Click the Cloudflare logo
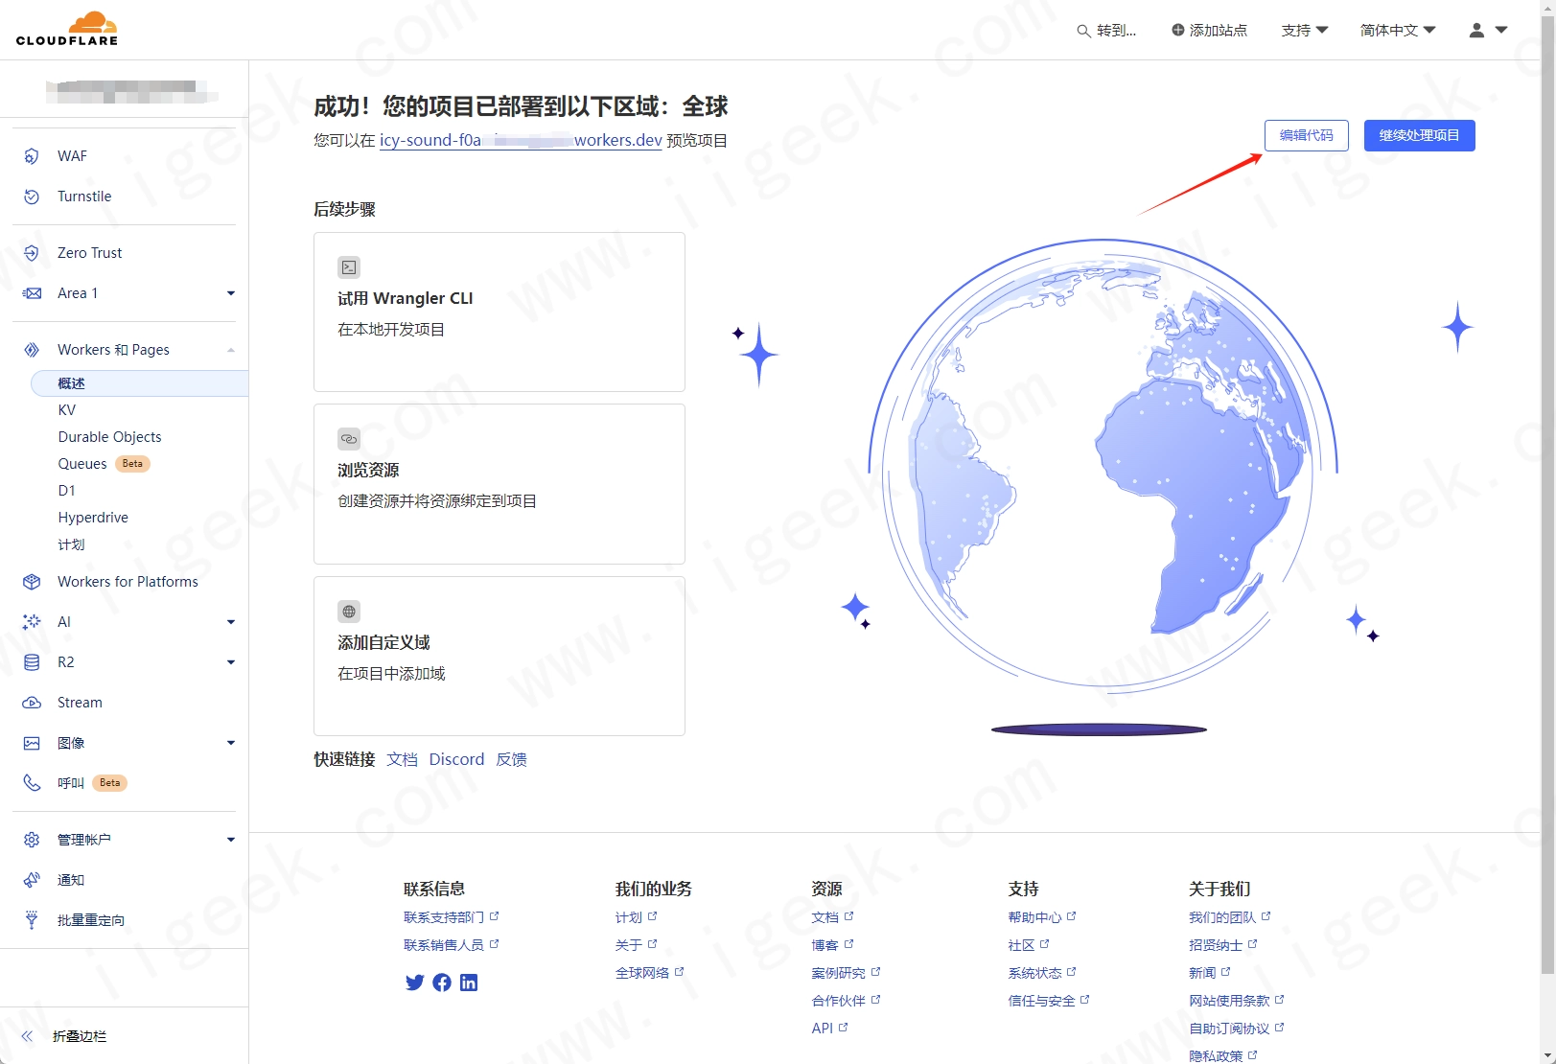The image size is (1556, 1064). point(67,29)
